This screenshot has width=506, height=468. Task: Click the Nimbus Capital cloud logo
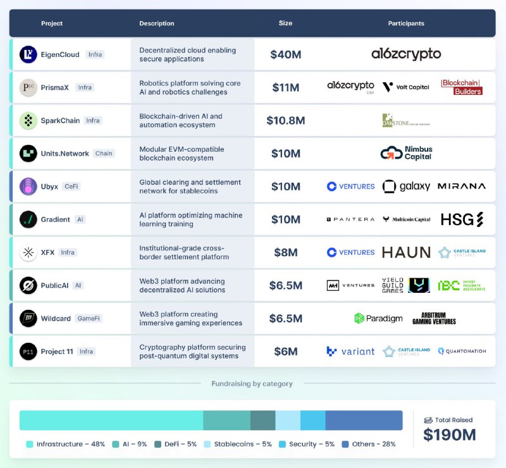tap(406, 152)
